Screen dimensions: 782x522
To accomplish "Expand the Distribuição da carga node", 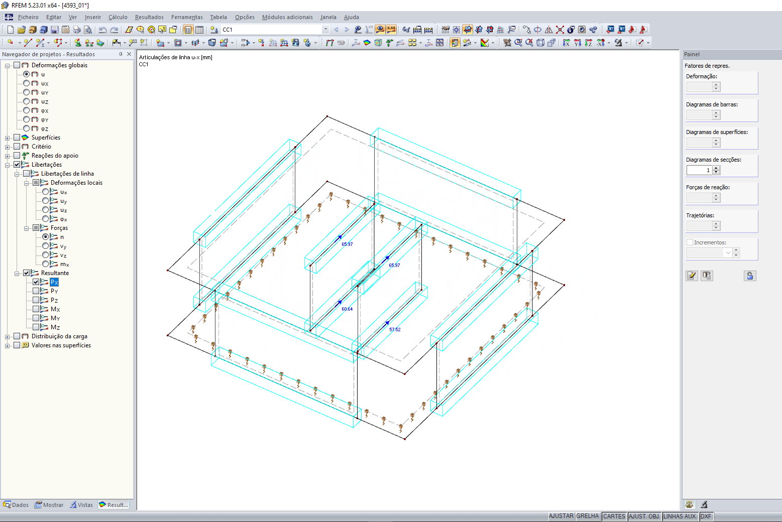I will coord(8,337).
